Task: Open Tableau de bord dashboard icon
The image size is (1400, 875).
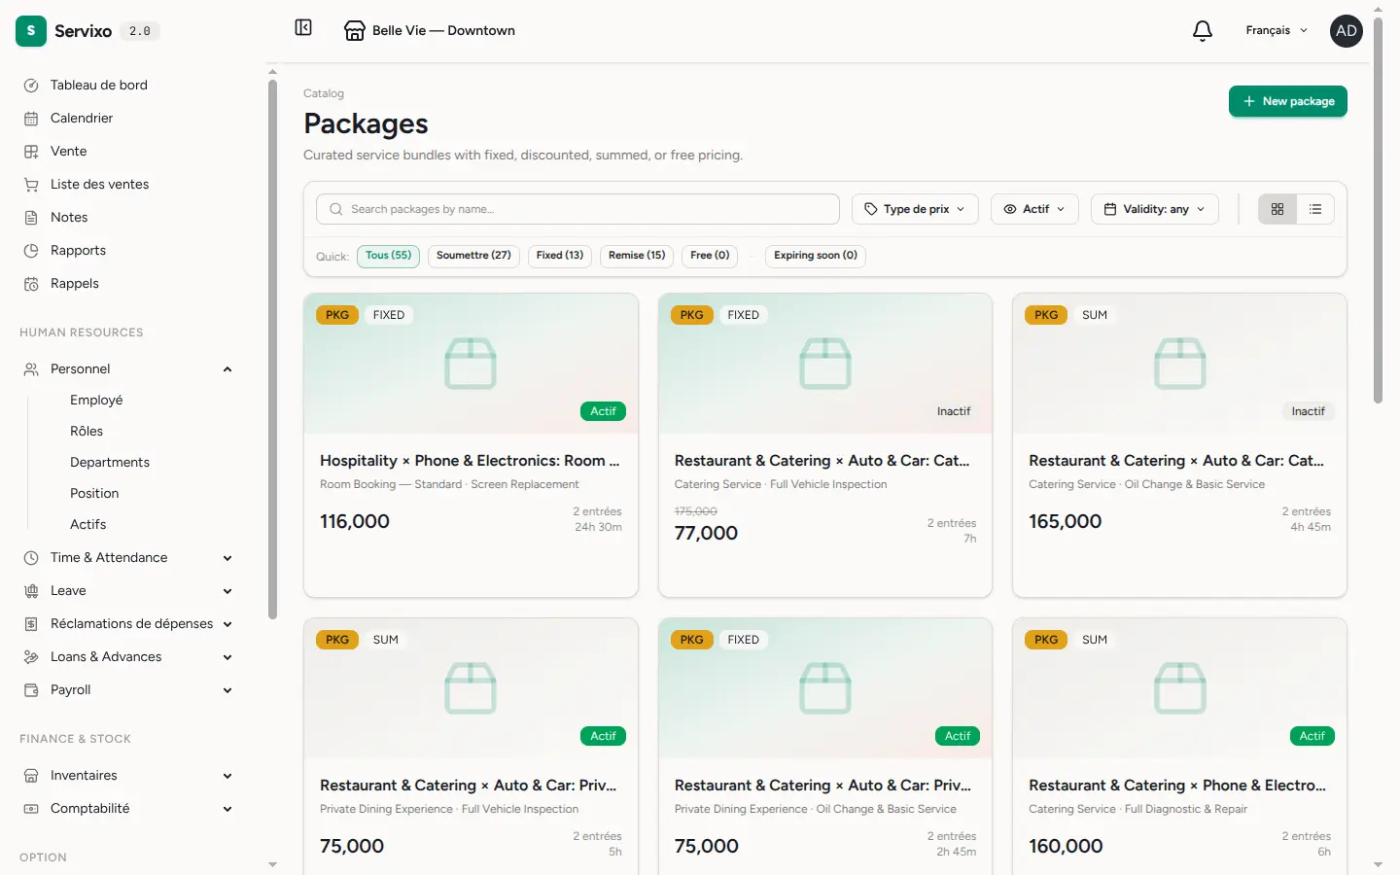Action: 31,86
